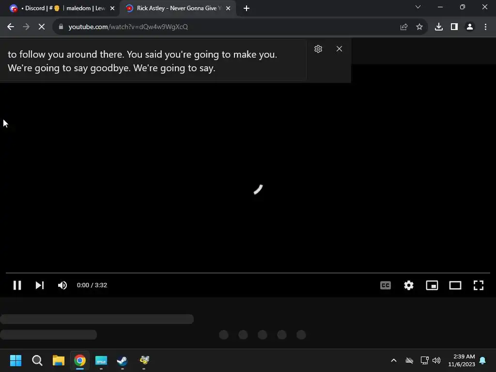Show hidden system tray icons
The image size is (496, 372).
tap(394, 360)
